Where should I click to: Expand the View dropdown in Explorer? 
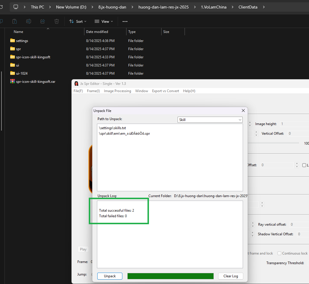[104, 21]
